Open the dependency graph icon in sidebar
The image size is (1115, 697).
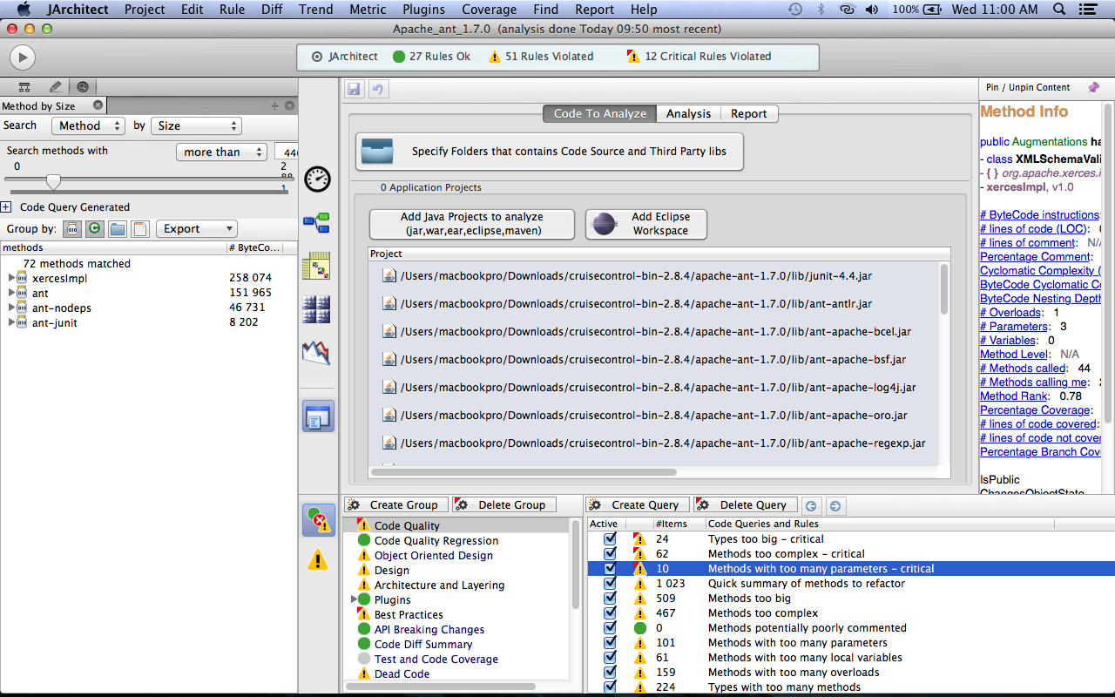[x=316, y=223]
